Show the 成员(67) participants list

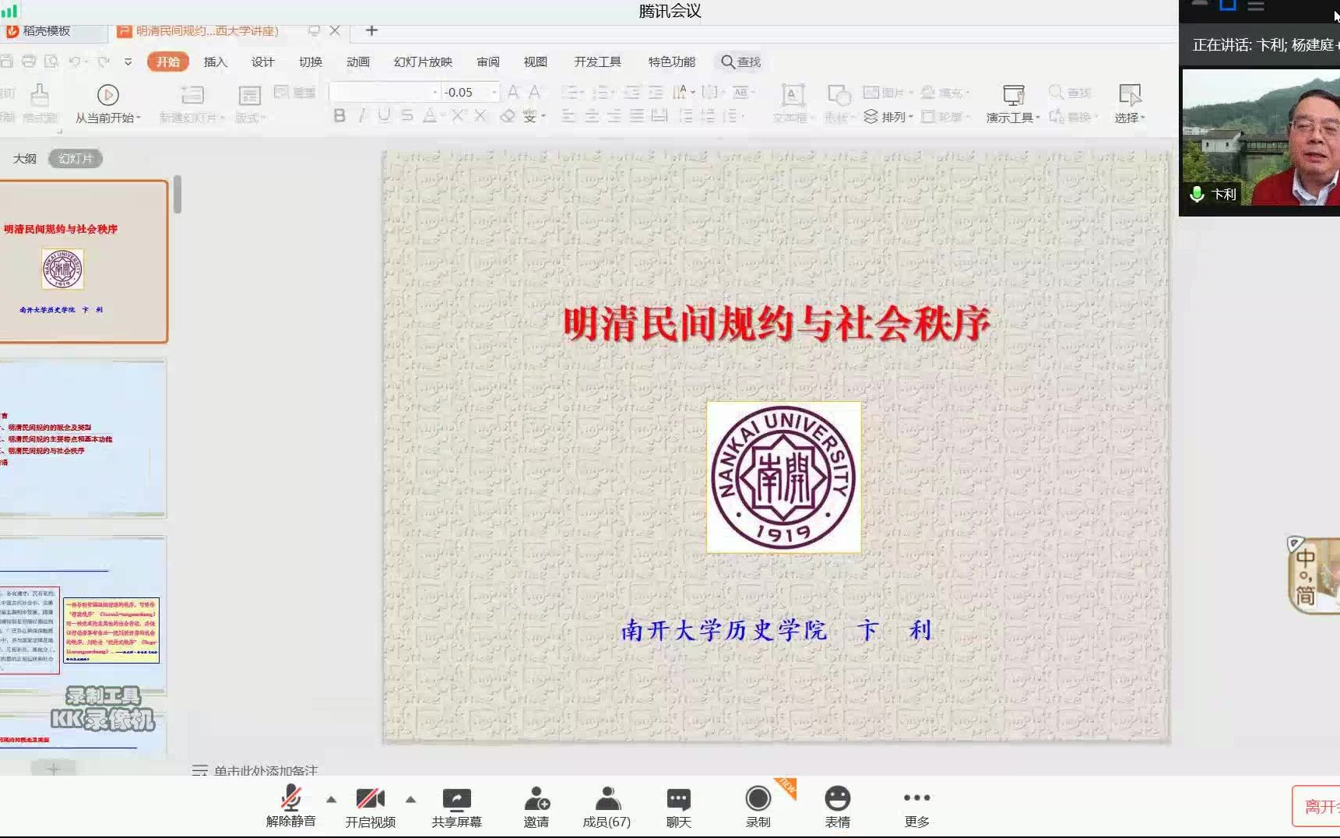pyautogui.click(x=607, y=806)
